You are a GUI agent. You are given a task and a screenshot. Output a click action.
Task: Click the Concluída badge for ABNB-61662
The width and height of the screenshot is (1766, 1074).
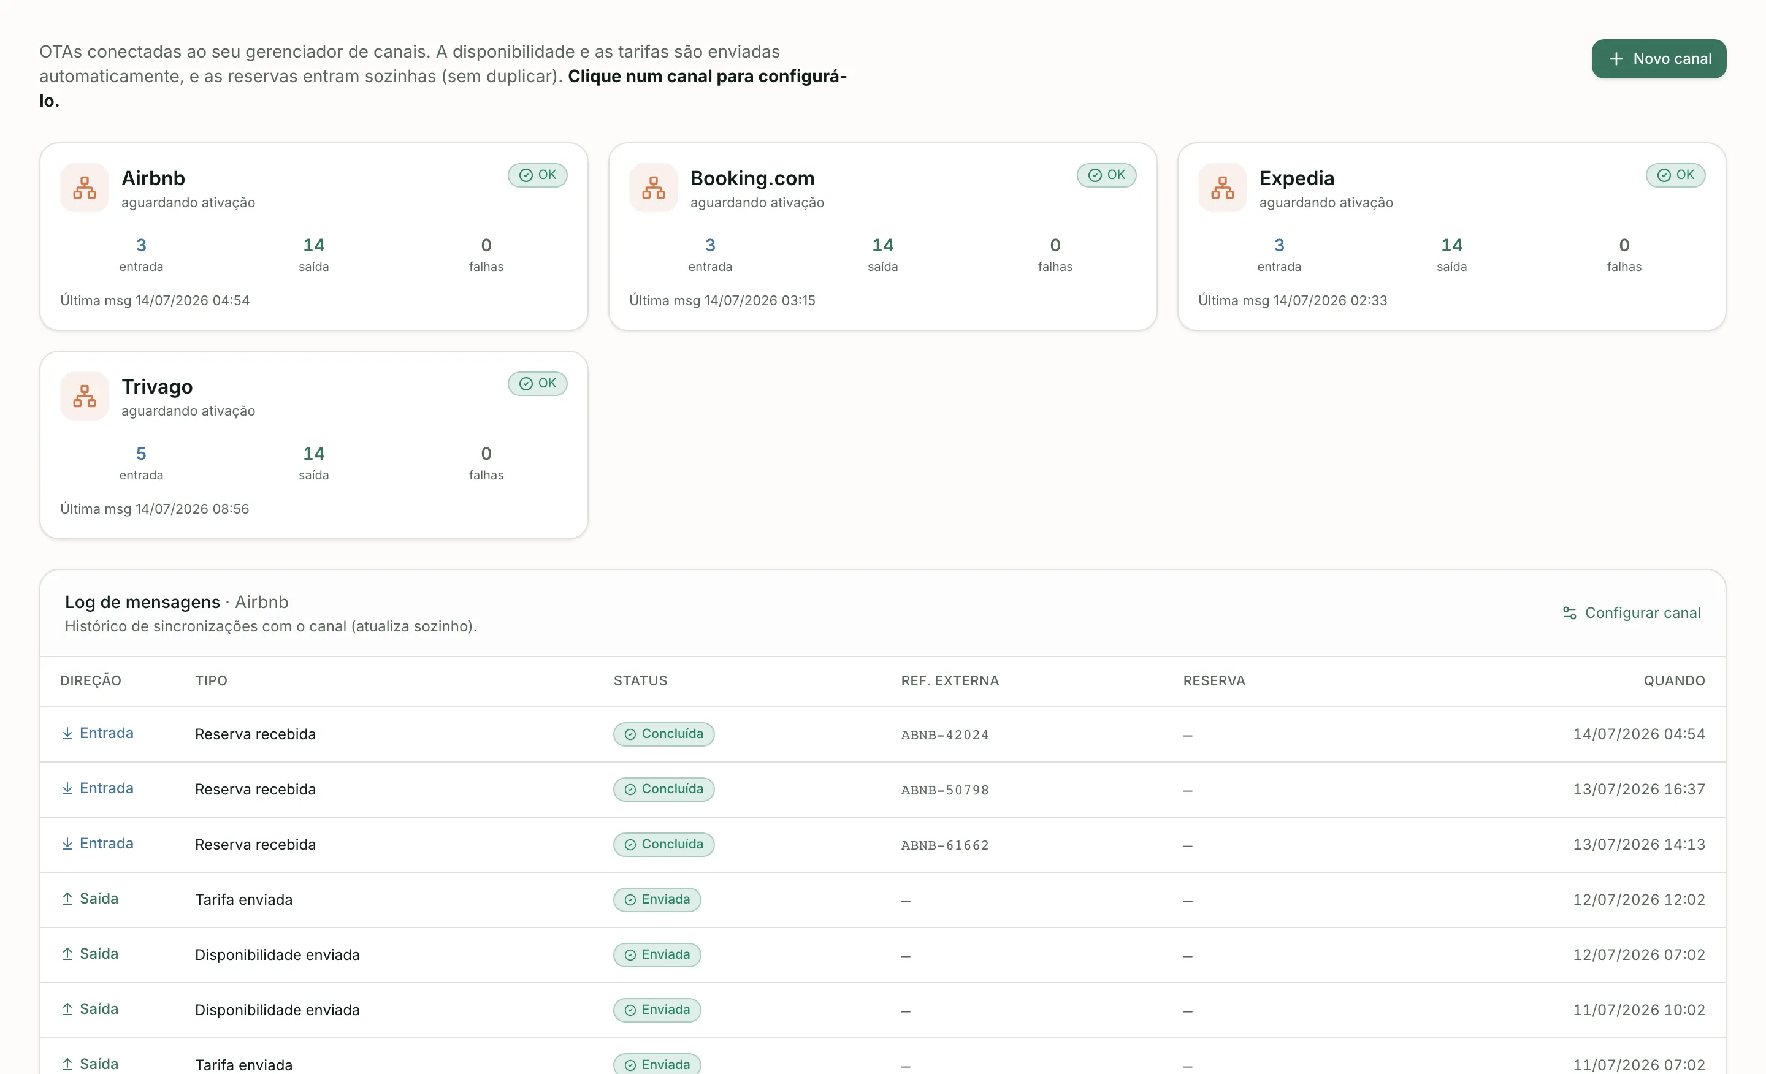pos(663,844)
